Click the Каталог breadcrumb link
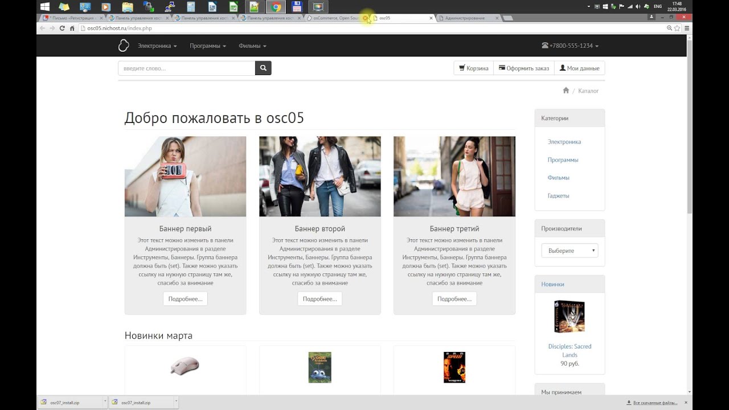The image size is (729, 410). coord(588,91)
